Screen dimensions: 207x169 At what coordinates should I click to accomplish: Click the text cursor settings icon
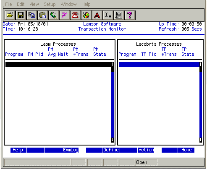tap(108, 15)
